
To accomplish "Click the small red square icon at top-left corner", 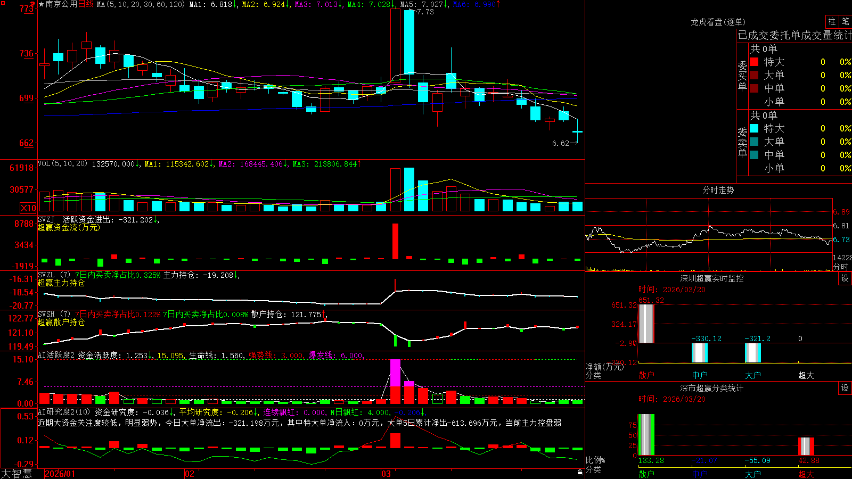I will coord(3,3).
